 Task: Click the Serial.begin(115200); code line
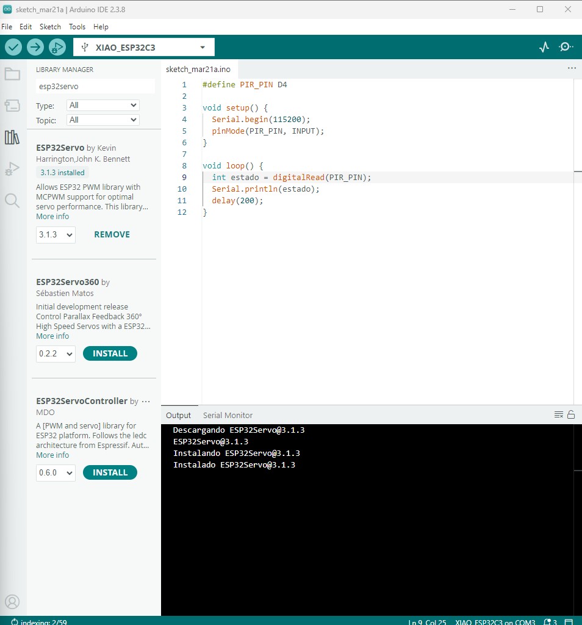(260, 119)
